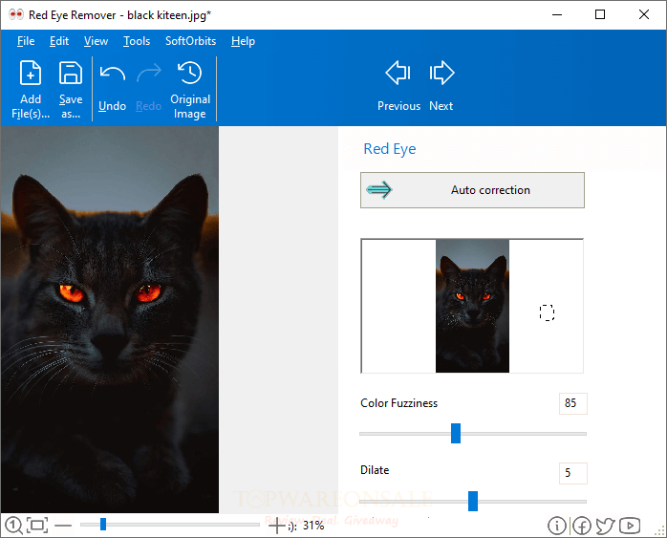Click the Red Eye panel heading

390,149
